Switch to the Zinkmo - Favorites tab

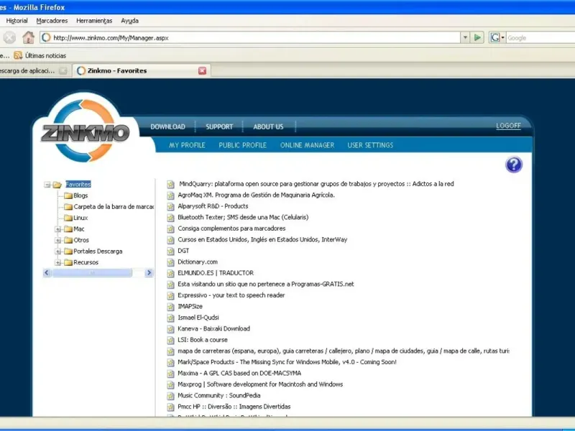pos(141,70)
